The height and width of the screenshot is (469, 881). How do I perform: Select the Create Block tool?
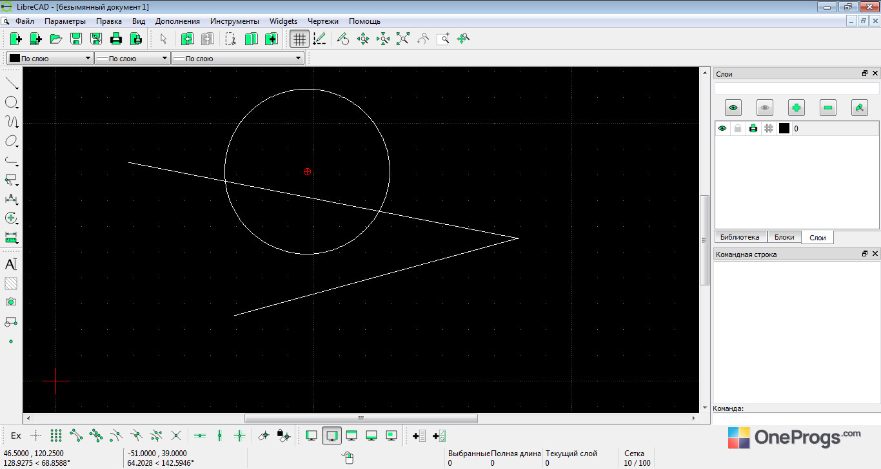[11, 321]
